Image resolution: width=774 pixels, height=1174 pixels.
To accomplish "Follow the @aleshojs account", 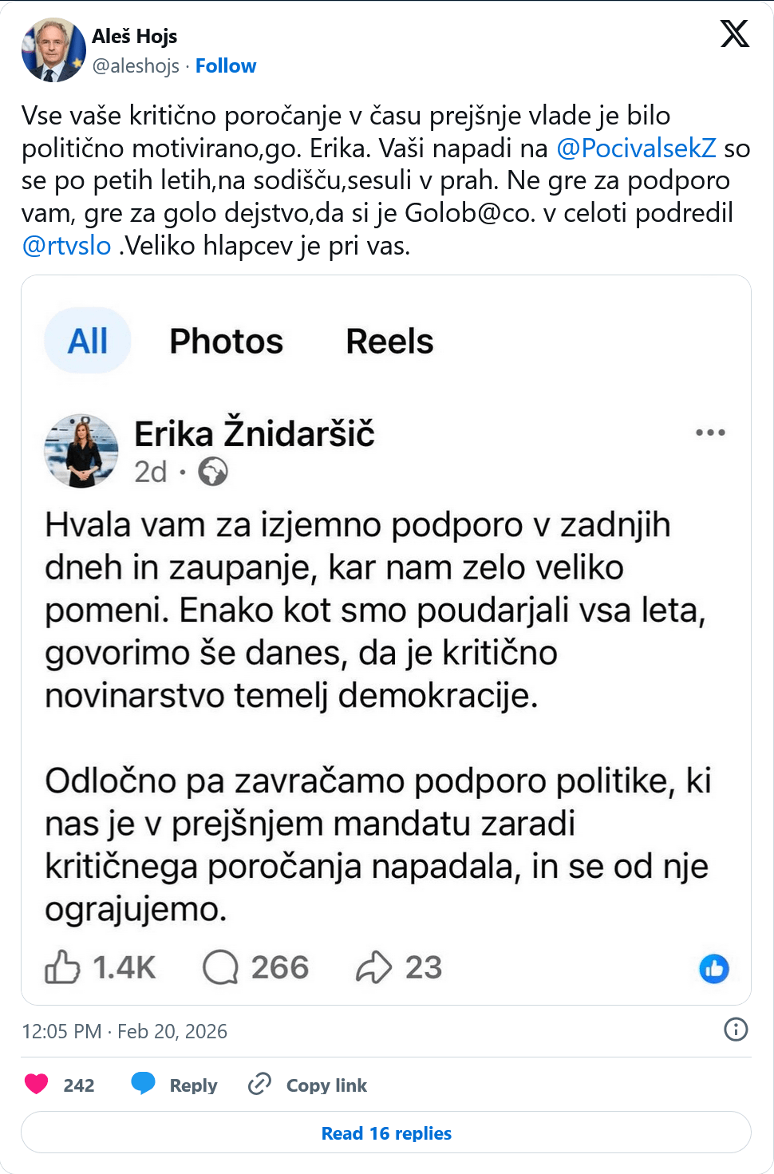I will pos(226,66).
